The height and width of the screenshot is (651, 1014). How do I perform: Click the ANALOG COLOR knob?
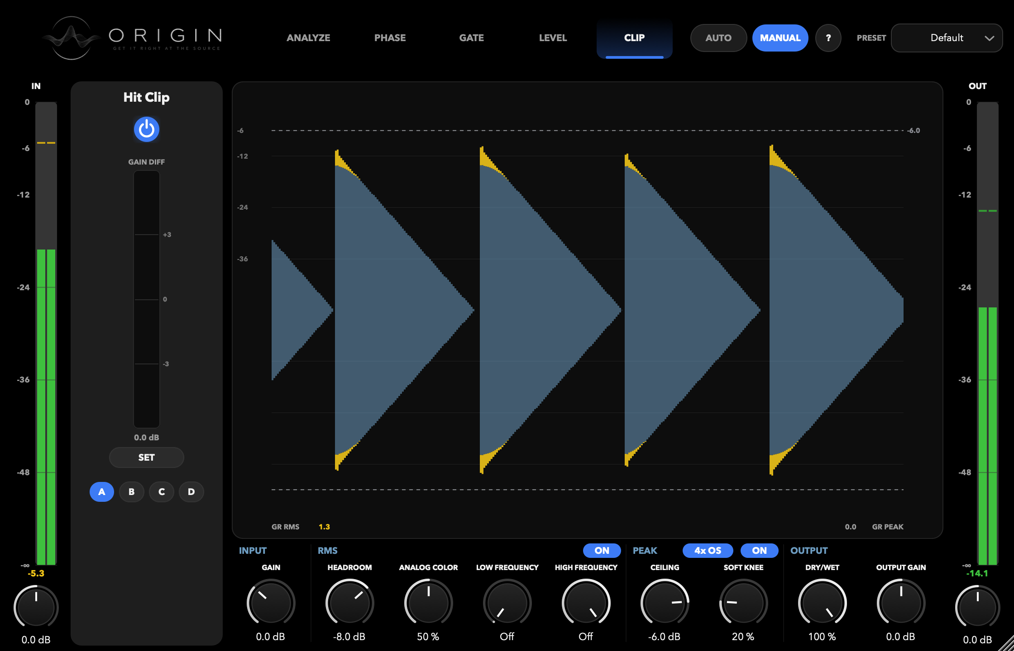[428, 603]
